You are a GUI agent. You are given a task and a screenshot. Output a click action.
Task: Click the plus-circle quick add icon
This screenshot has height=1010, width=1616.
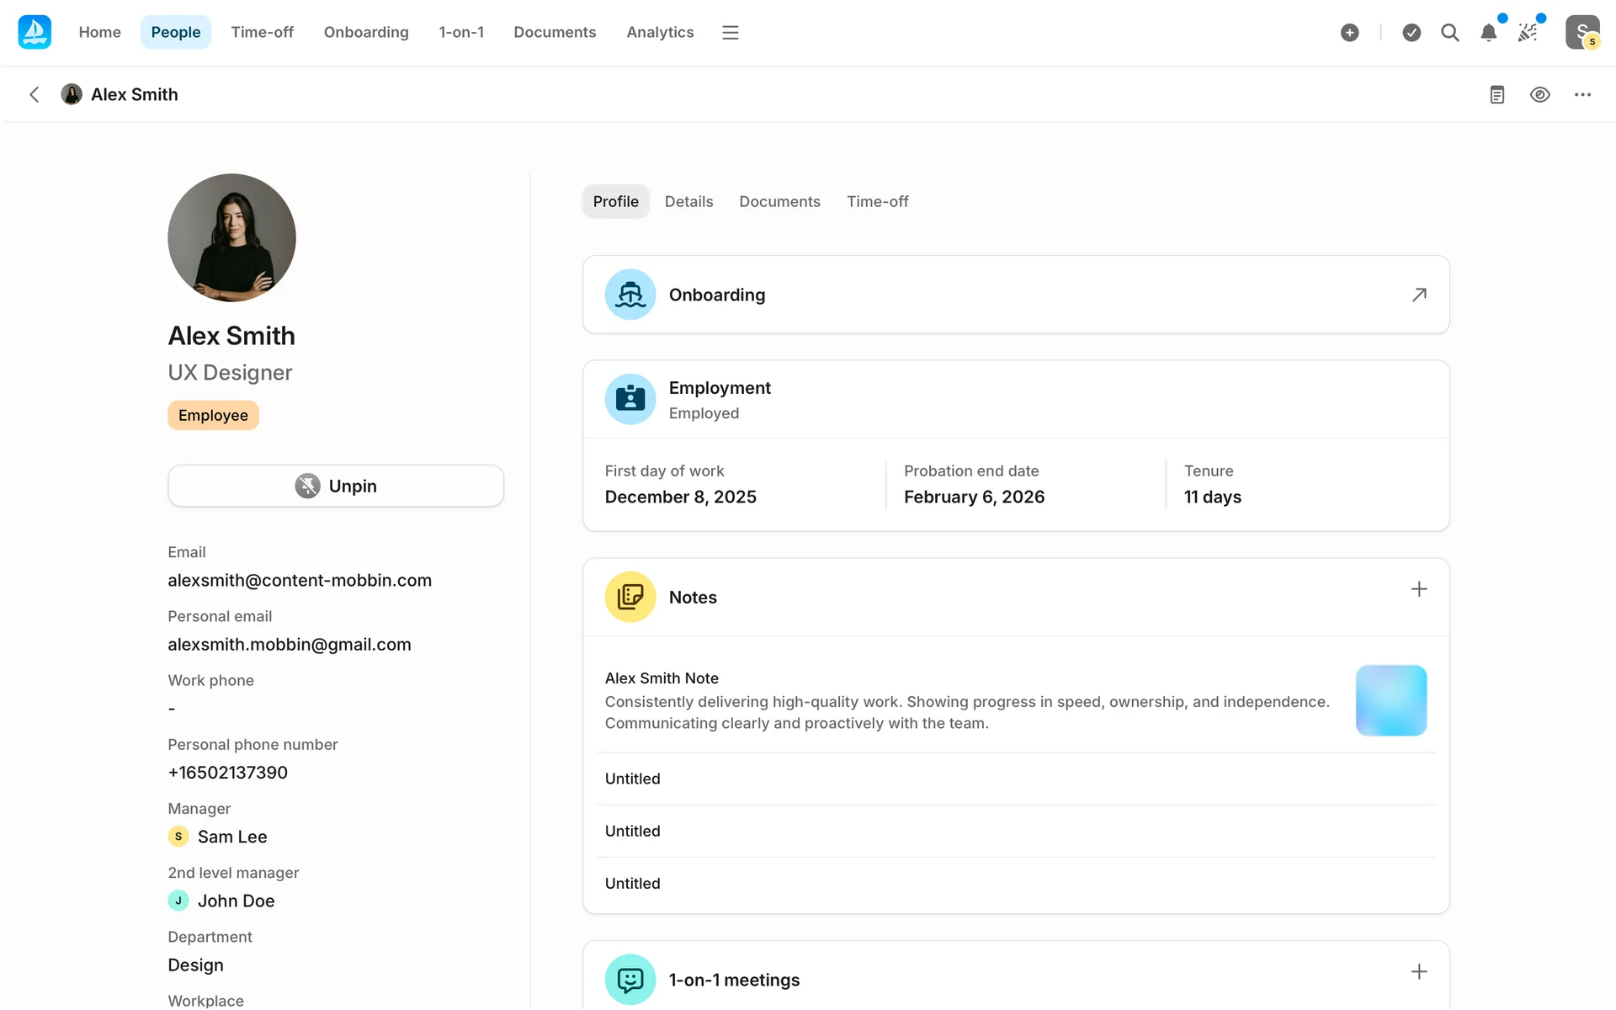click(1349, 33)
